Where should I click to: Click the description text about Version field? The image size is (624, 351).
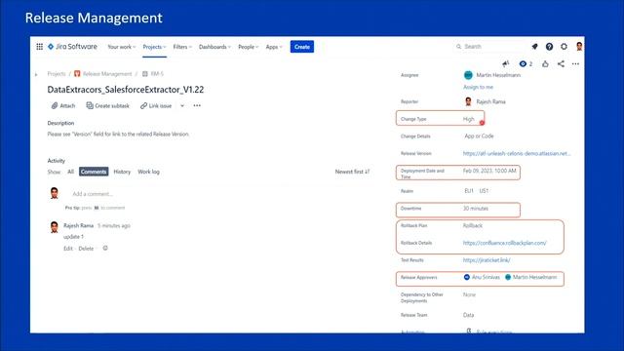(x=118, y=135)
